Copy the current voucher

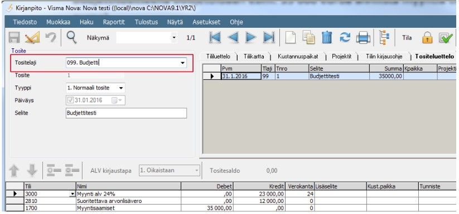pos(308,38)
